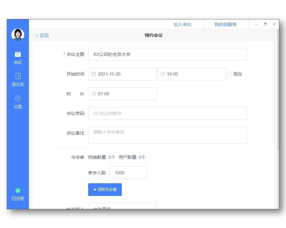
Task: Click the 会议主题 text field
Action: pyautogui.click(x=167, y=54)
